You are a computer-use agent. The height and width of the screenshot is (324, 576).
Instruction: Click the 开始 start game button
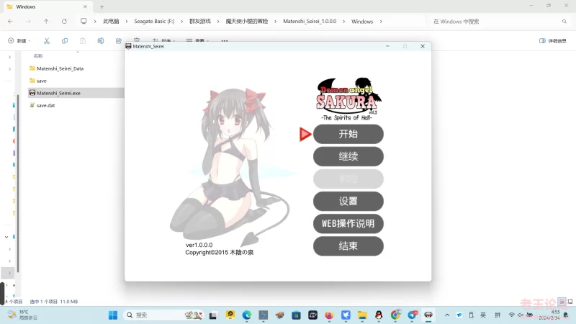(x=348, y=134)
